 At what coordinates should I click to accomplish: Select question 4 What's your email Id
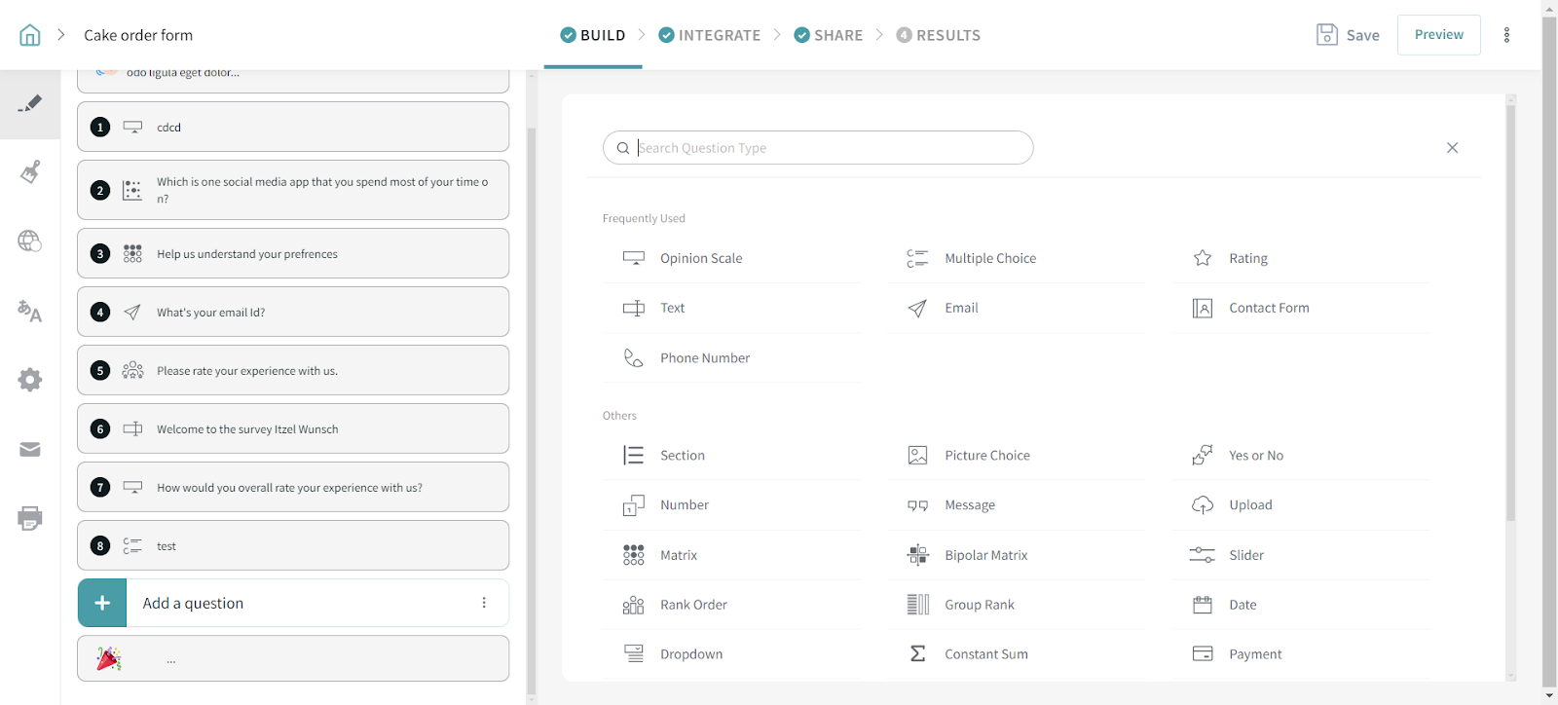tap(293, 313)
